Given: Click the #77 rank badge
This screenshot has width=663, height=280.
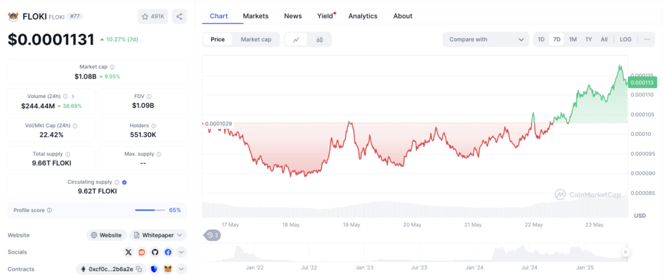Looking at the screenshot, I should [75, 16].
